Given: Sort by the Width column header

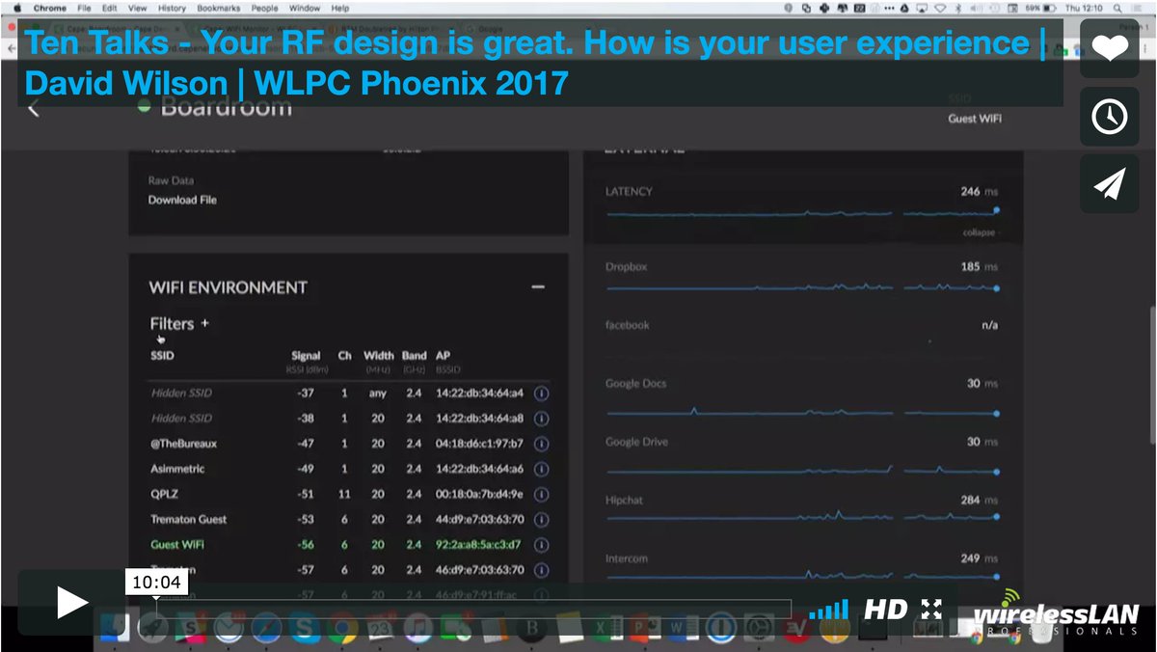Looking at the screenshot, I should tap(378, 356).
